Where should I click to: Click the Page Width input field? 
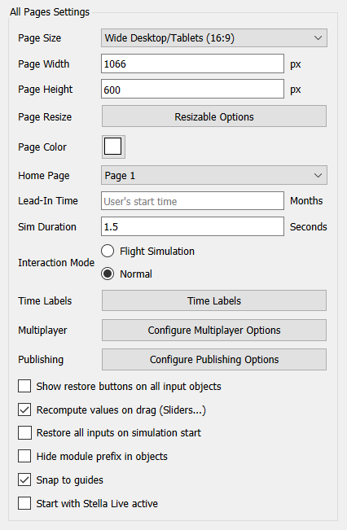click(192, 64)
